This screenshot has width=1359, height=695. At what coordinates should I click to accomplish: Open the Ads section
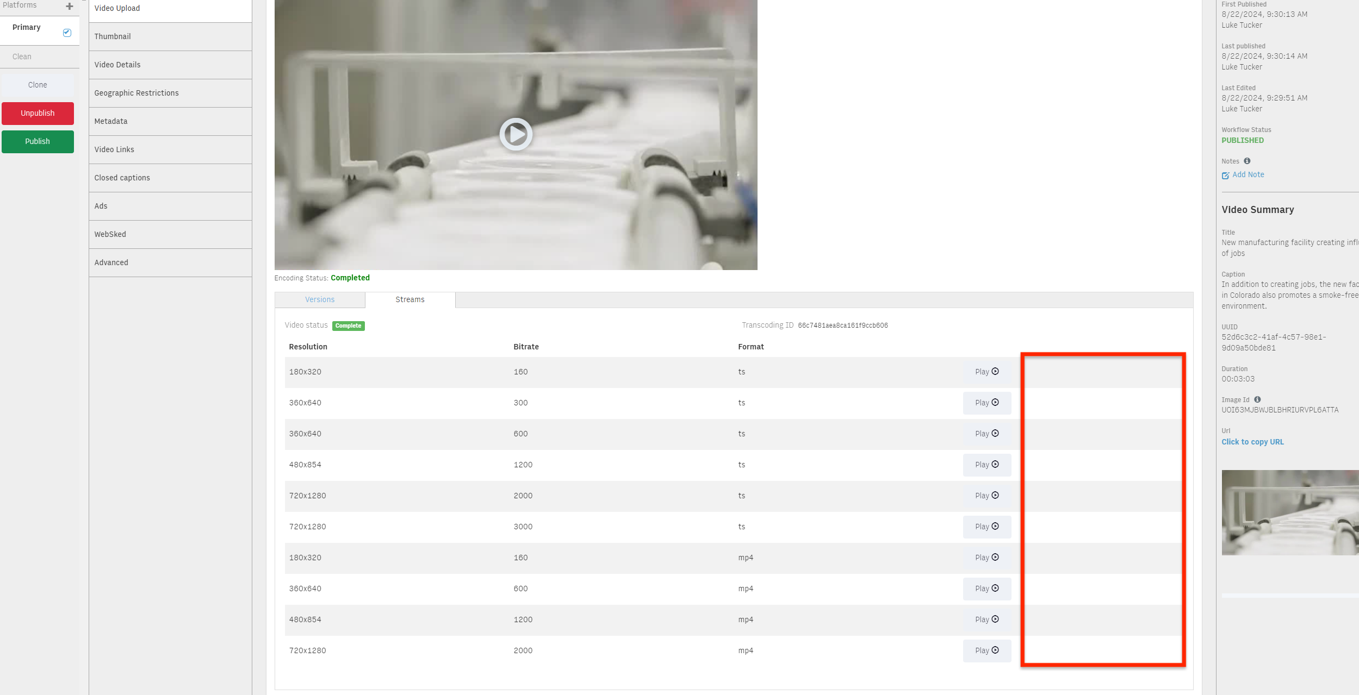(x=170, y=206)
